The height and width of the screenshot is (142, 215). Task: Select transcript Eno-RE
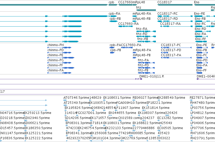200,14
